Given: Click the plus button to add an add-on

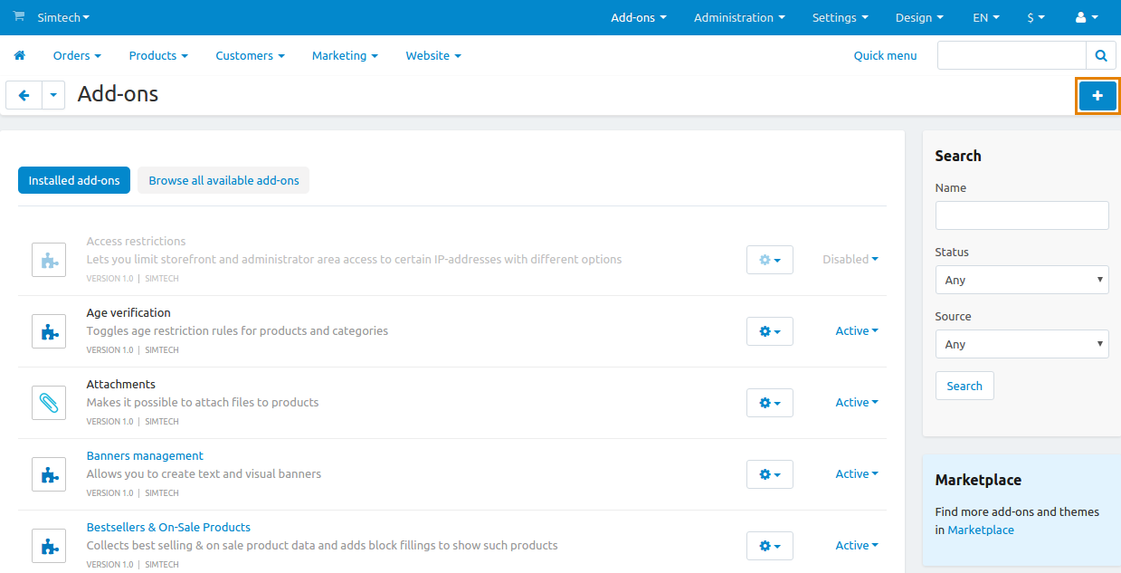Looking at the screenshot, I should pyautogui.click(x=1097, y=95).
